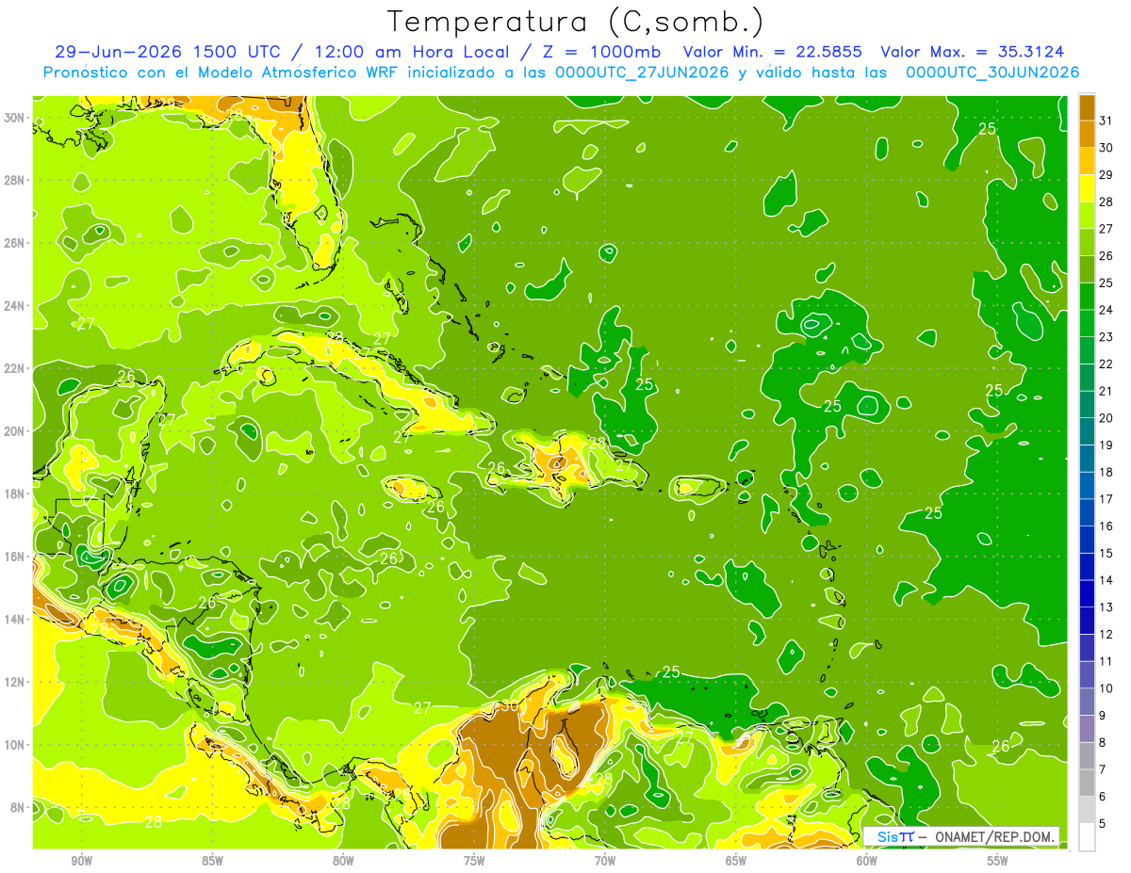Click the 14N latitude axis label
The image size is (1131, 873).
(16, 619)
